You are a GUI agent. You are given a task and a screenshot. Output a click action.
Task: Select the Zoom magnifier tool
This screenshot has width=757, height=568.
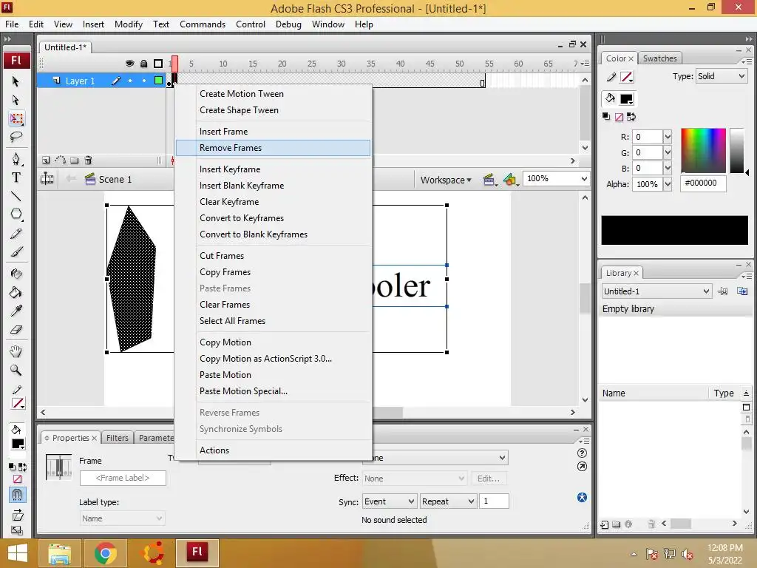coord(16,370)
